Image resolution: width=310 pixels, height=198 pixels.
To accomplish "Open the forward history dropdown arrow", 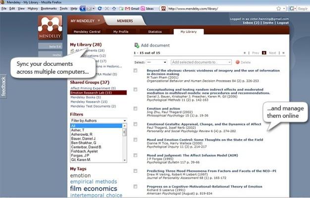I will 94,8.
